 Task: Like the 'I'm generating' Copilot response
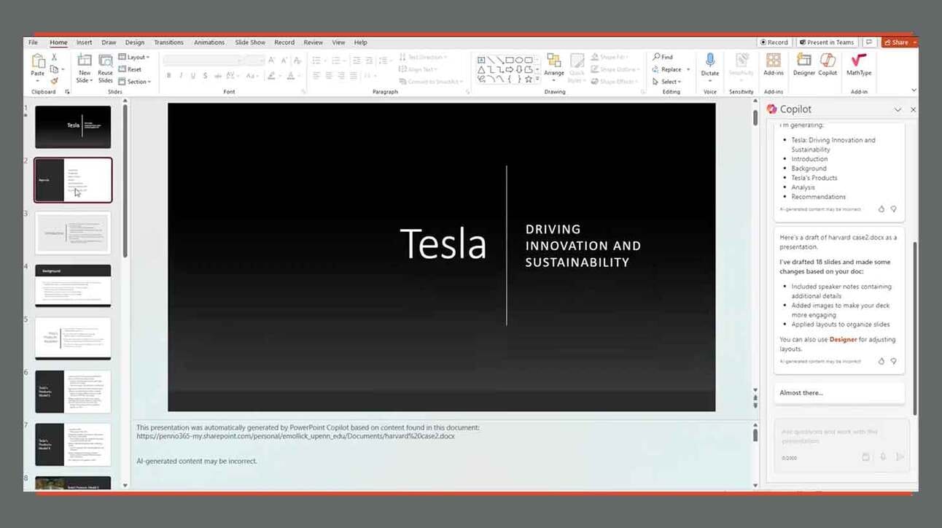(881, 209)
